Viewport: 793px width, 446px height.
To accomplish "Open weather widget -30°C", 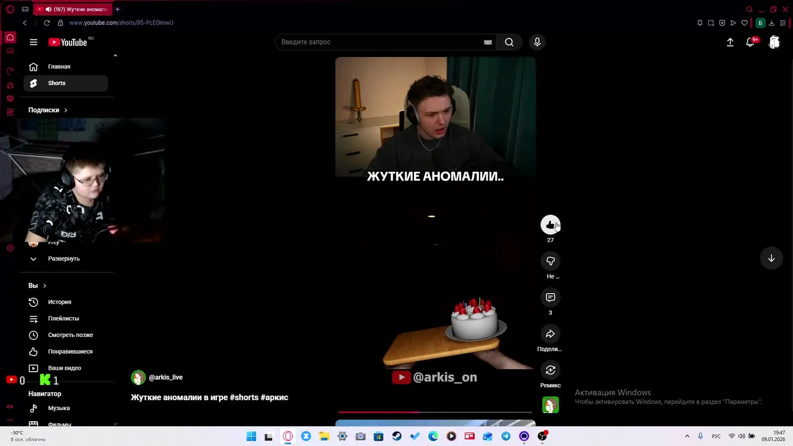I will [27, 436].
